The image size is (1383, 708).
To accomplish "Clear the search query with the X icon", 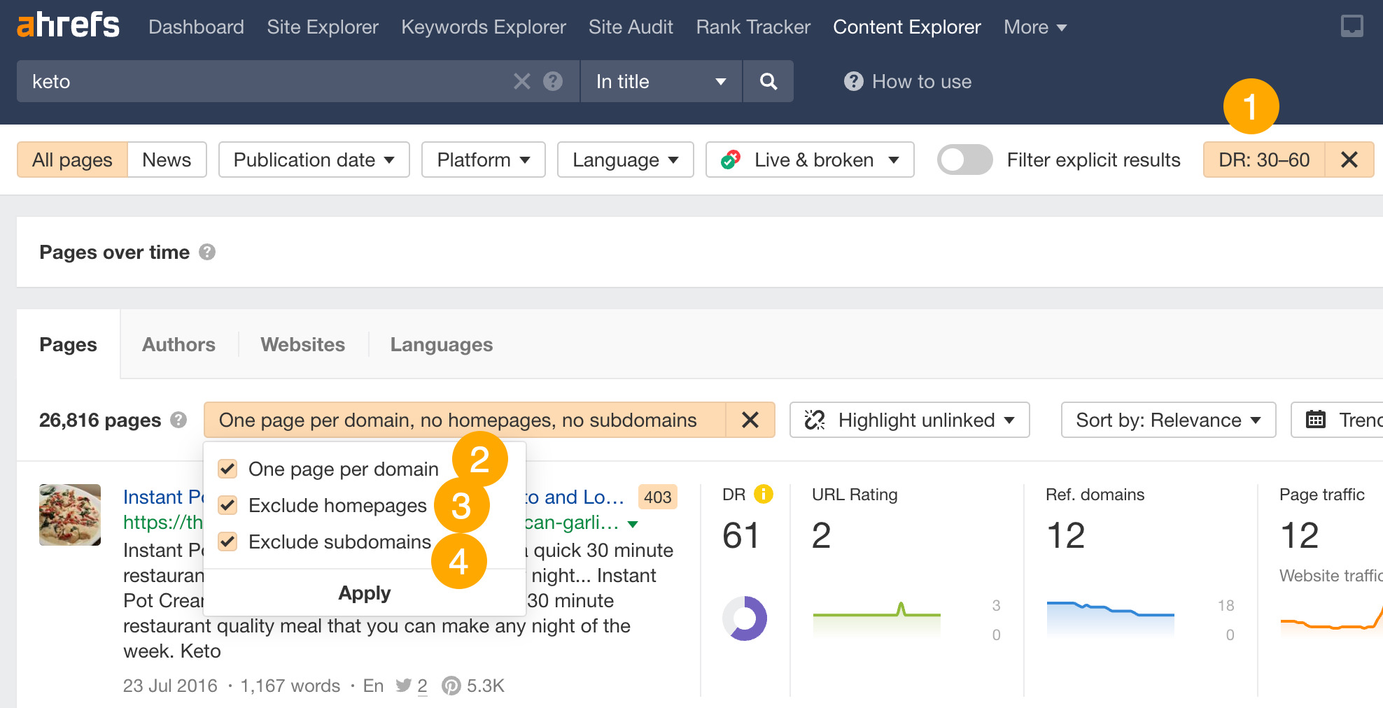I will click(x=521, y=81).
